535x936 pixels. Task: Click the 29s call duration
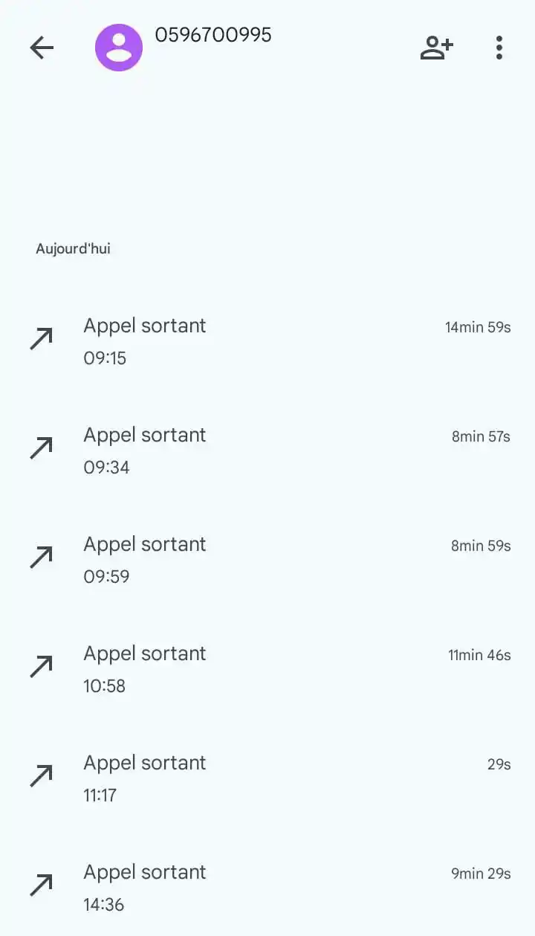pyautogui.click(x=499, y=764)
